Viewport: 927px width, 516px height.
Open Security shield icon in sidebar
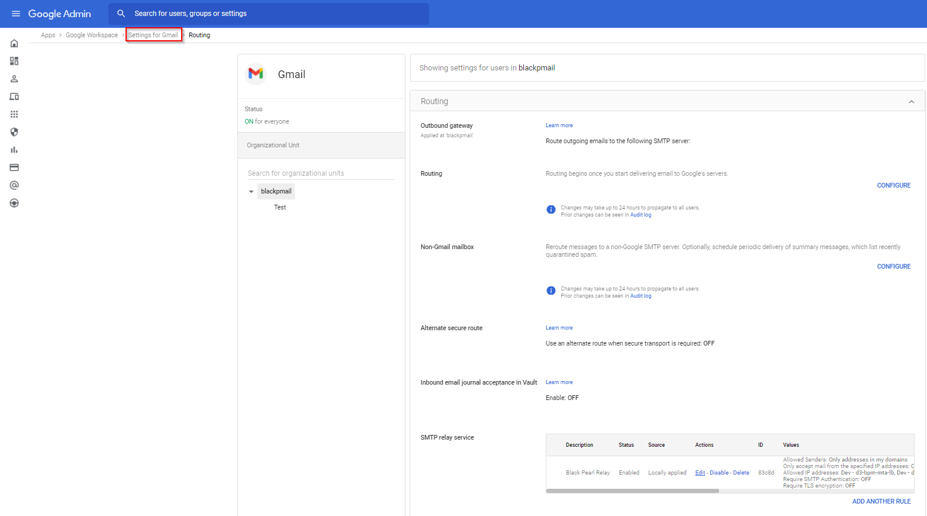coord(14,132)
